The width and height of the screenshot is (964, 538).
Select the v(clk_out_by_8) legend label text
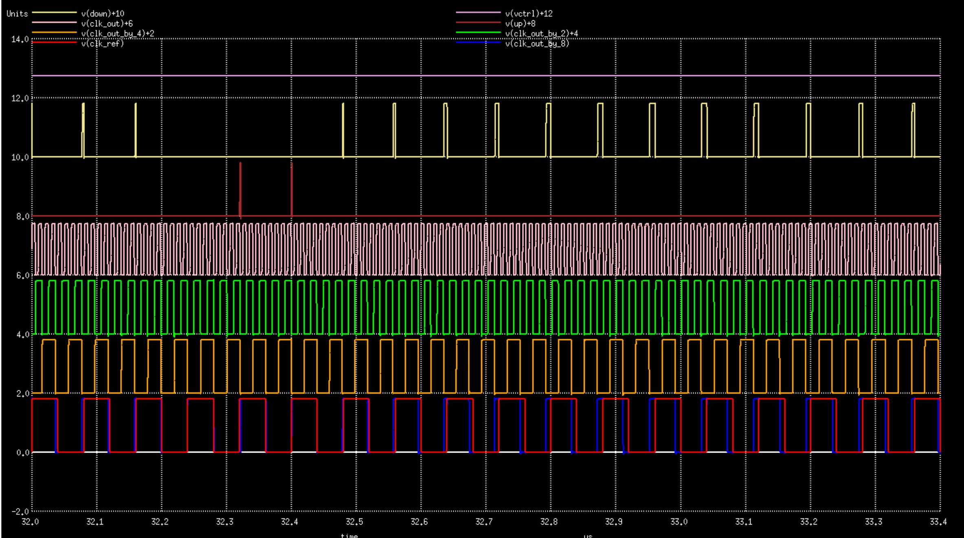click(537, 44)
